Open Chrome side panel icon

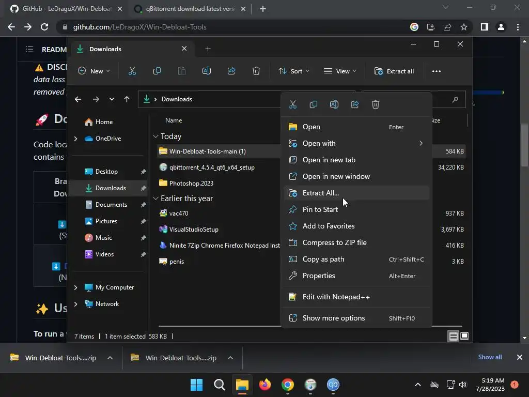[485, 27]
